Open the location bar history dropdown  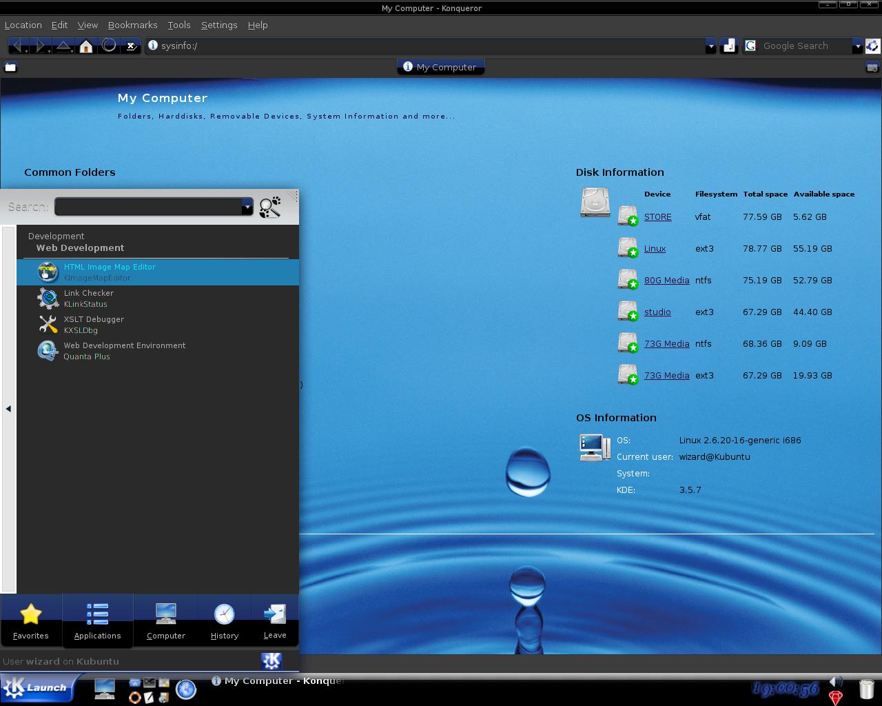pos(710,46)
